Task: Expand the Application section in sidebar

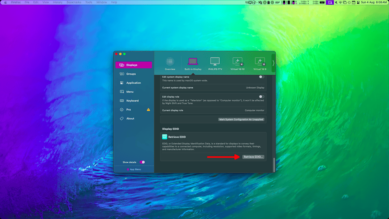Action: pos(133,83)
